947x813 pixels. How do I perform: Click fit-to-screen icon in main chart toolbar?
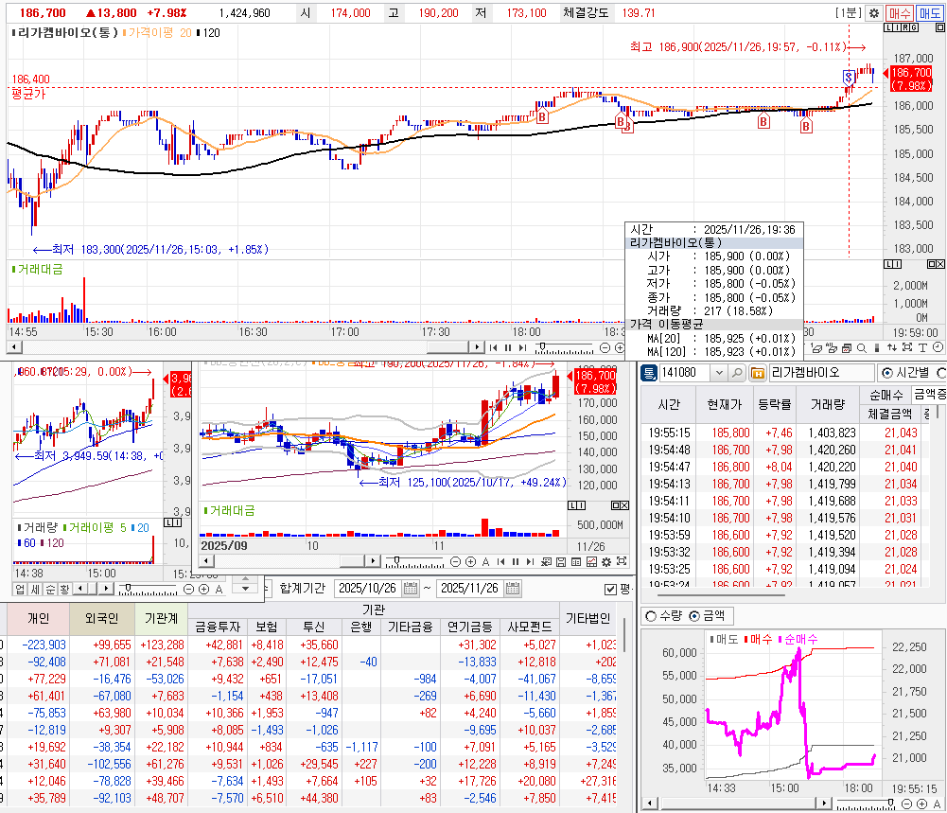pos(907,347)
